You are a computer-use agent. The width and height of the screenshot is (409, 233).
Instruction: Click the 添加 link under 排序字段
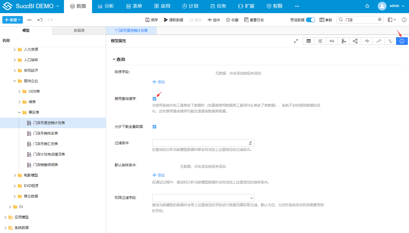tap(158, 82)
